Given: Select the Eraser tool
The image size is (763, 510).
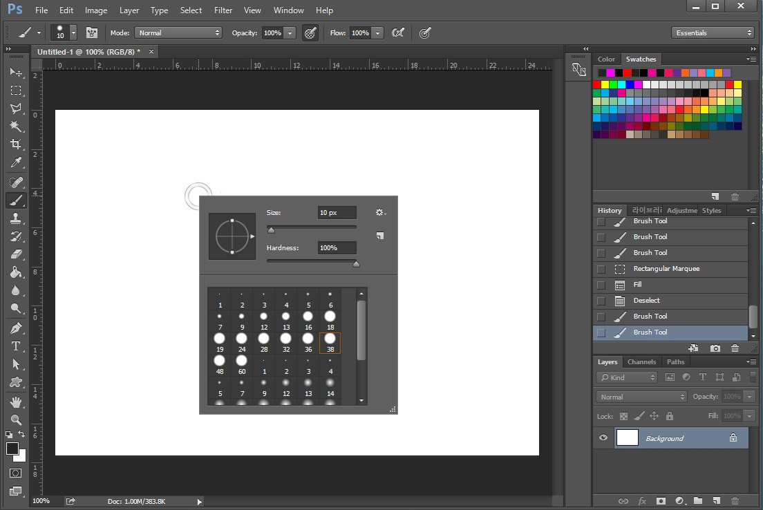Looking at the screenshot, I should pyautogui.click(x=16, y=254).
